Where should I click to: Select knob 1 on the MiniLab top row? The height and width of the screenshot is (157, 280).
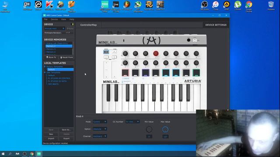pyautogui.click(x=125, y=53)
